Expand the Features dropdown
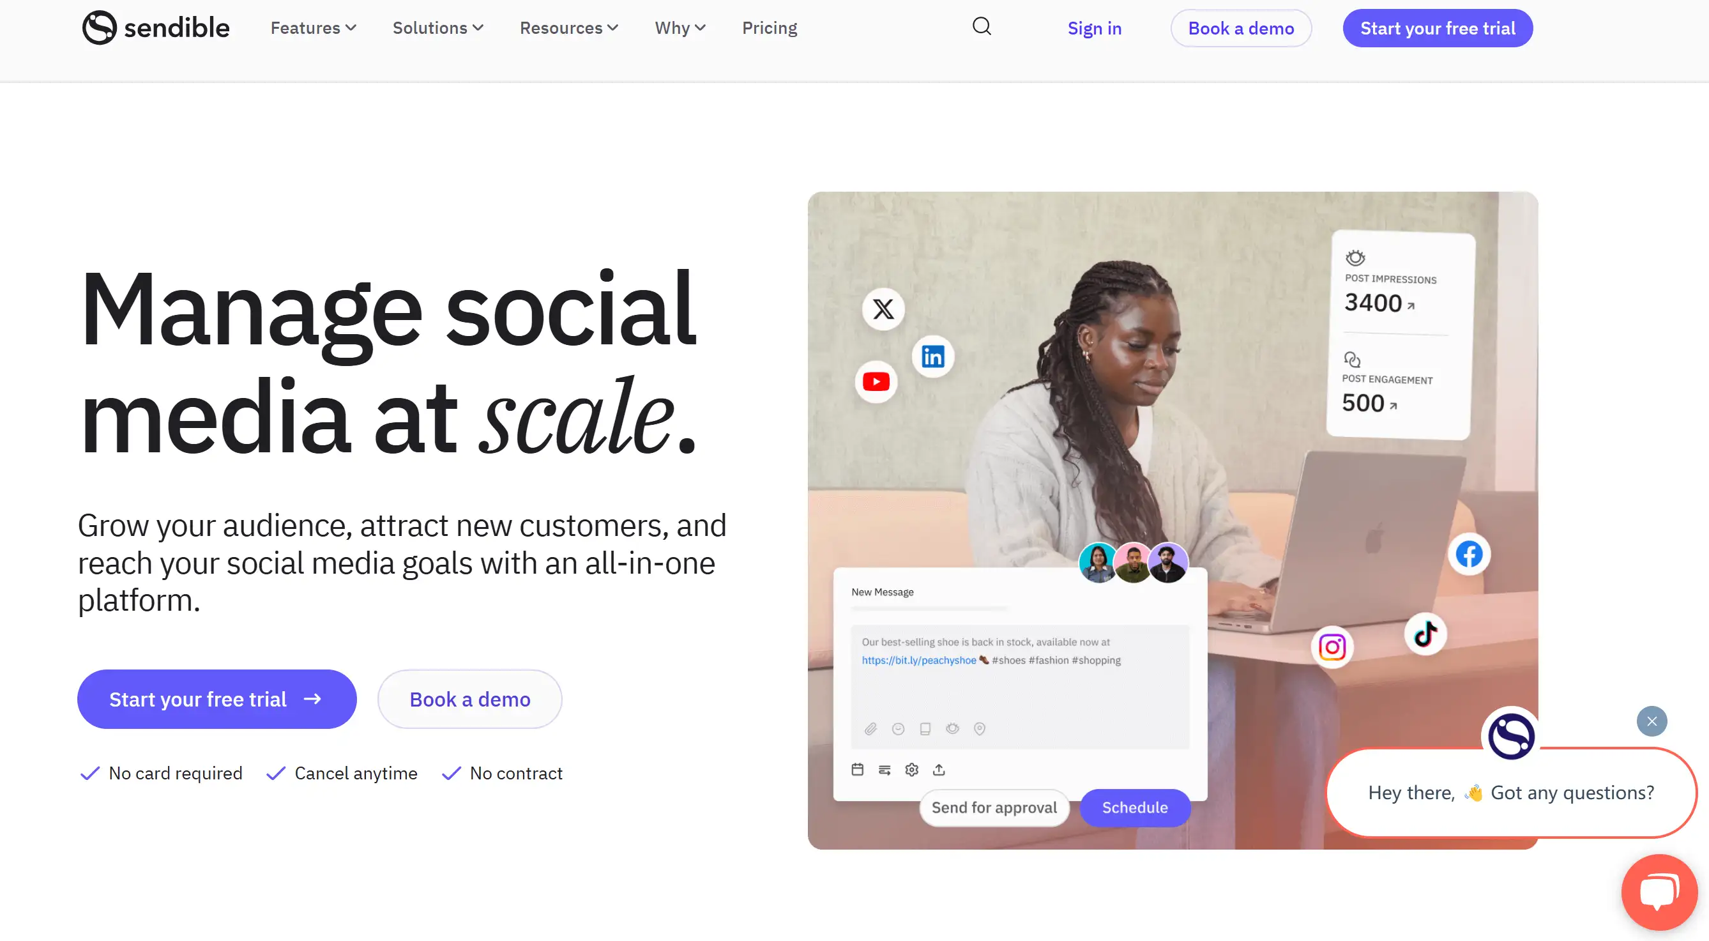Image resolution: width=1709 pixels, height=941 pixels. (x=313, y=28)
